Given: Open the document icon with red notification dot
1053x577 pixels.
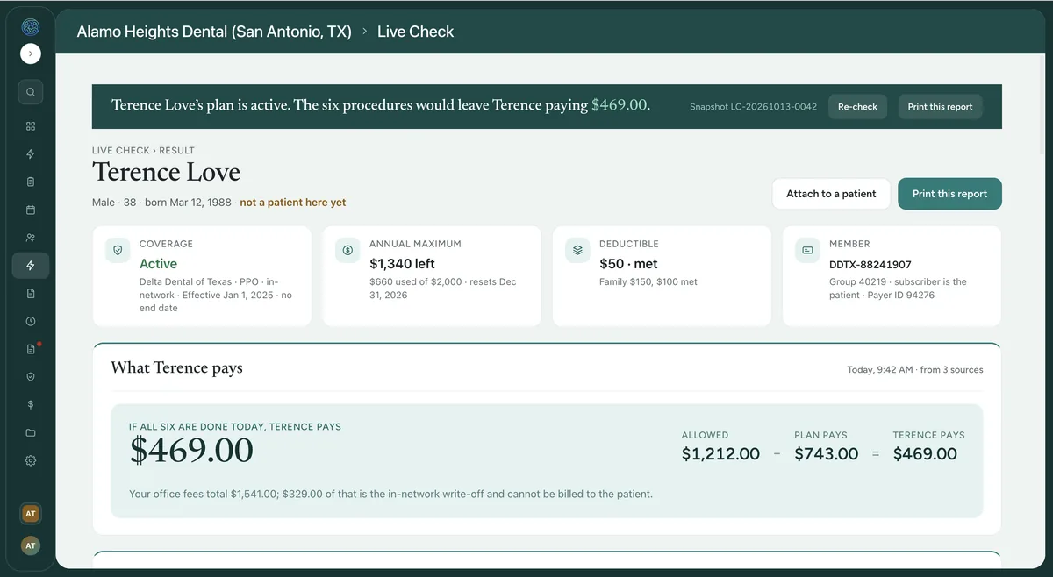Looking at the screenshot, I should (31, 349).
